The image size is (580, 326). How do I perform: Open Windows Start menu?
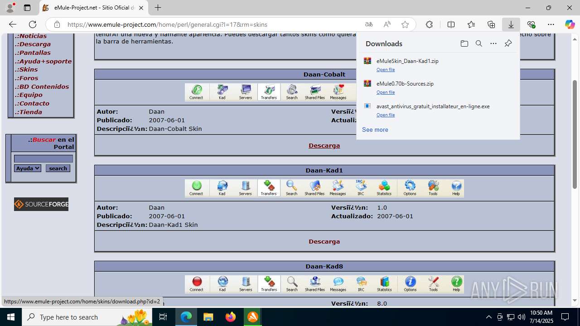click(11, 317)
